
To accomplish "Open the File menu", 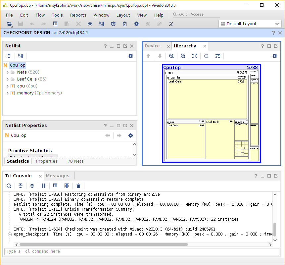I will coord(9,15).
